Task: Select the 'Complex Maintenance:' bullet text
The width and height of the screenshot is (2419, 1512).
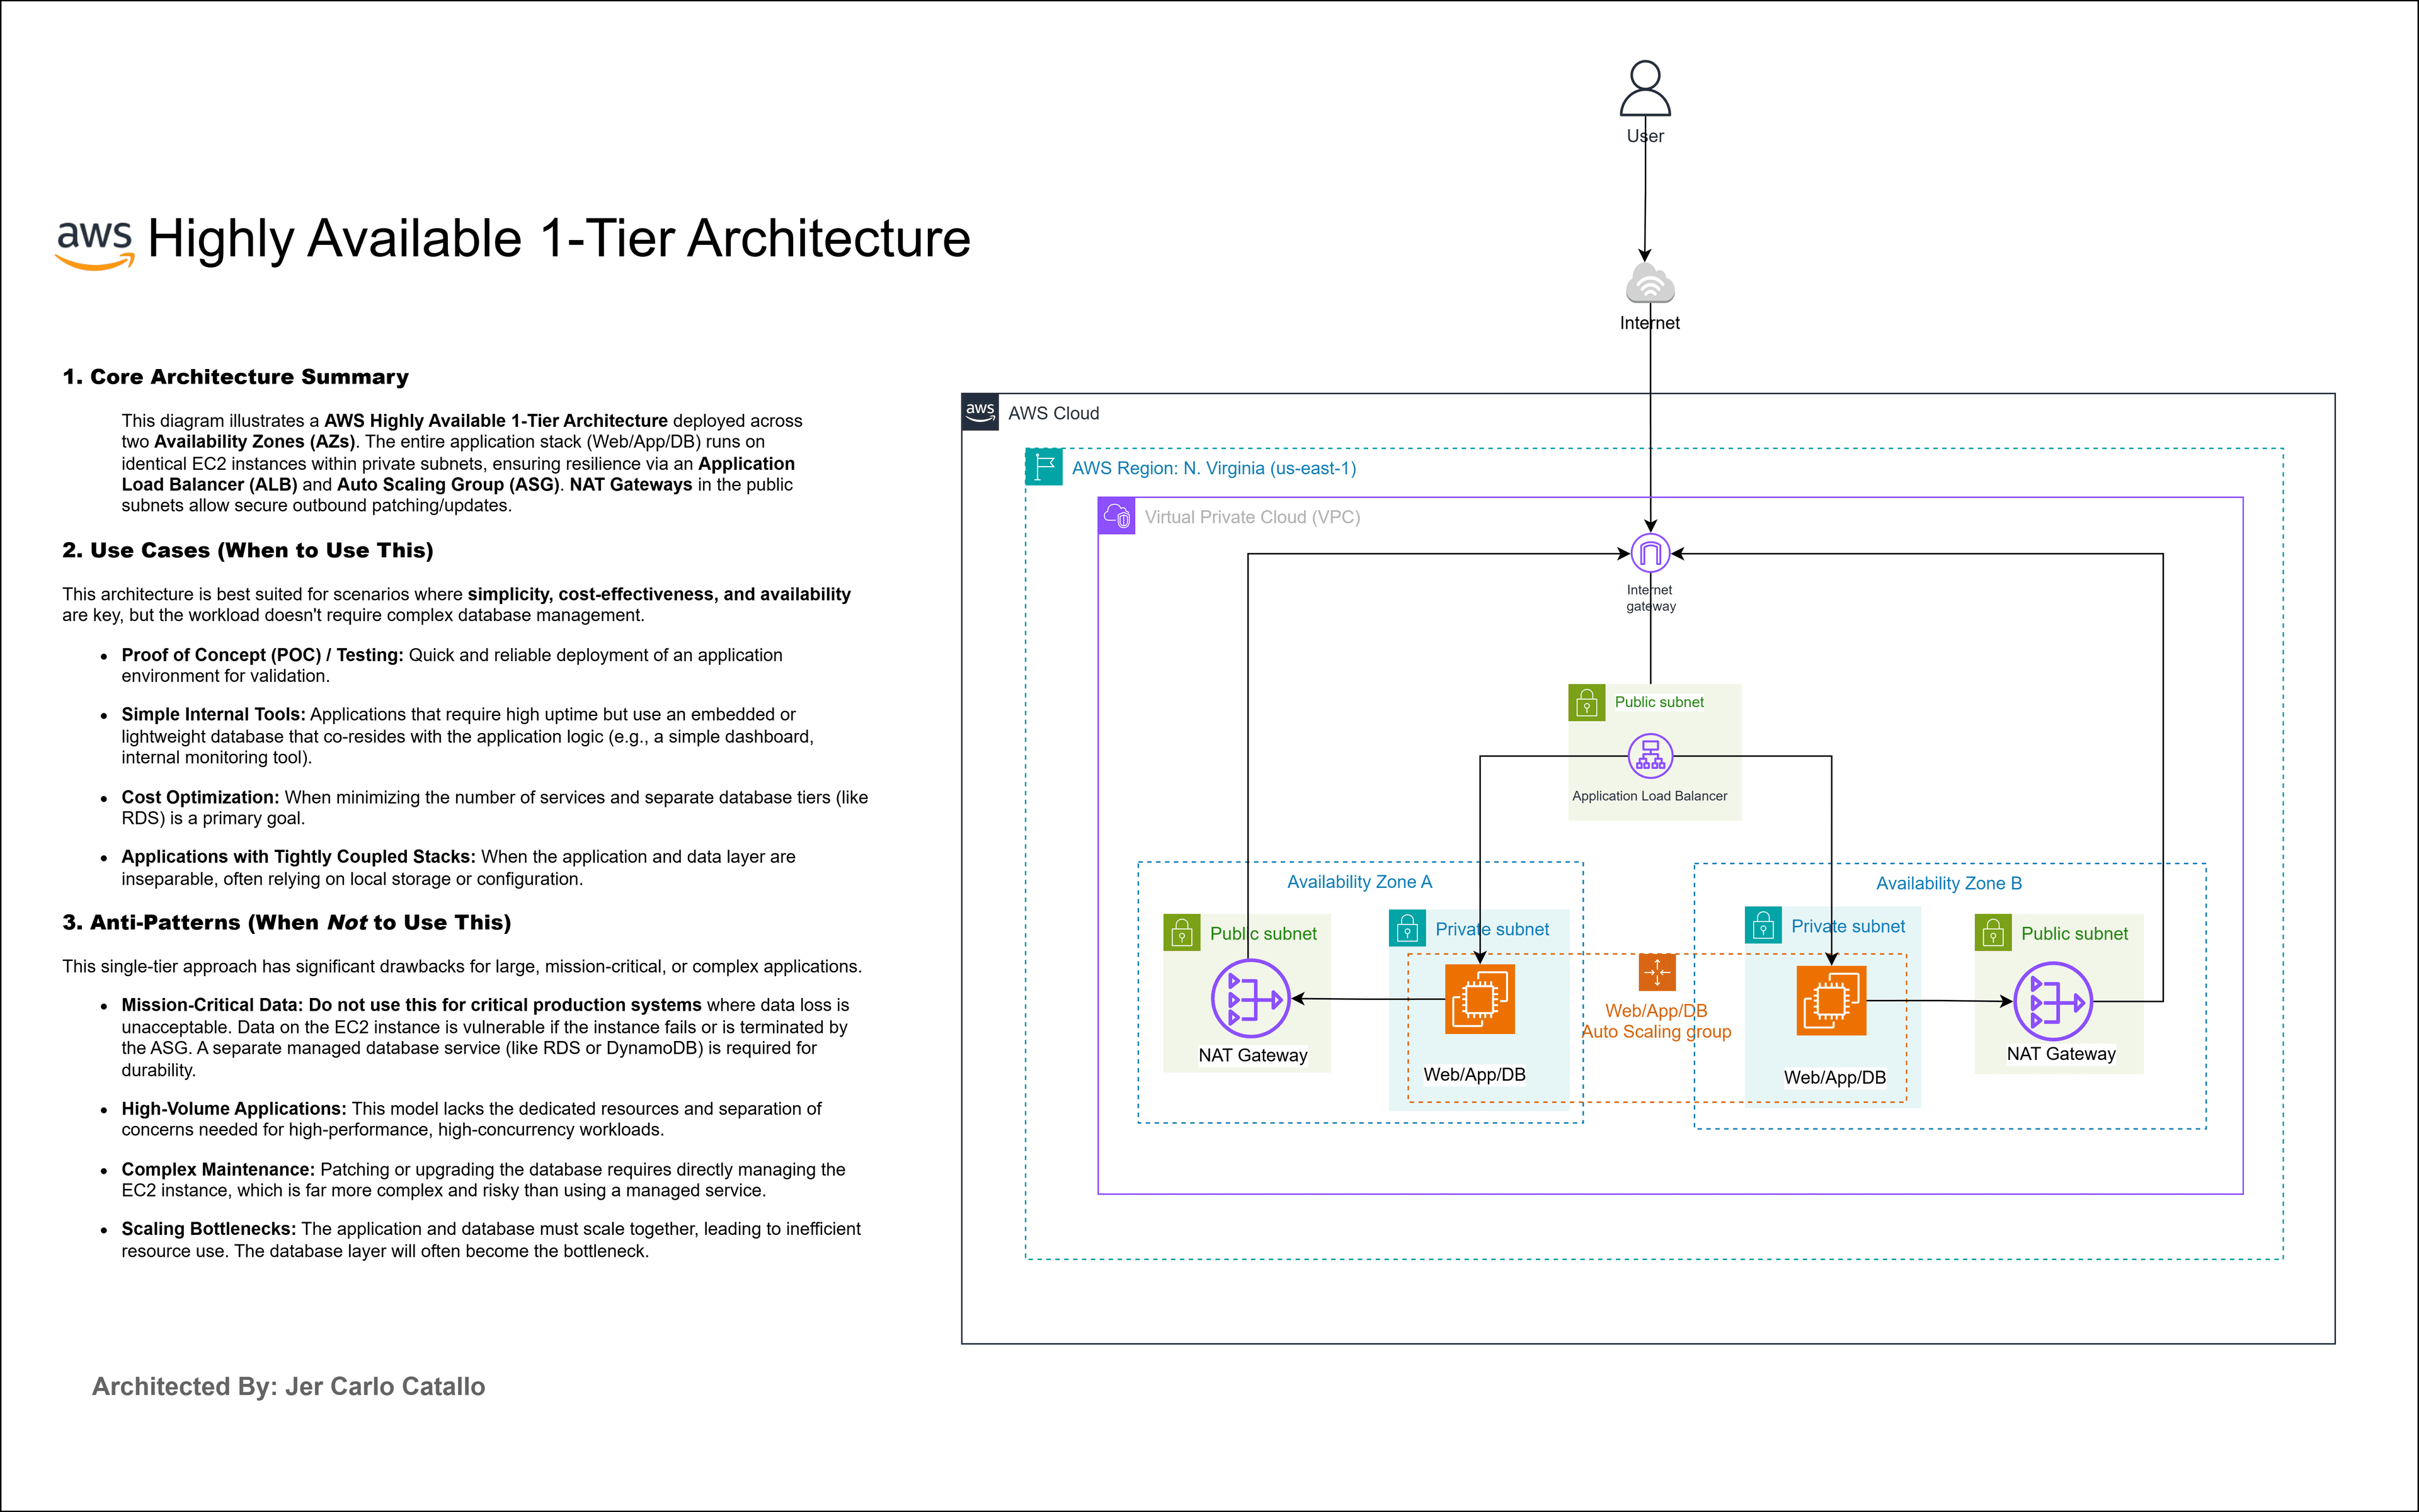Action: 218,1169
